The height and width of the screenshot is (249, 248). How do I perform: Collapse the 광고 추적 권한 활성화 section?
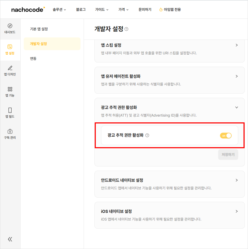pyautogui.click(x=237, y=107)
